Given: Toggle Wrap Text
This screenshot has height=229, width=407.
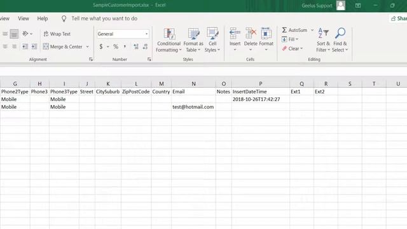Looking at the screenshot, I should tap(57, 34).
